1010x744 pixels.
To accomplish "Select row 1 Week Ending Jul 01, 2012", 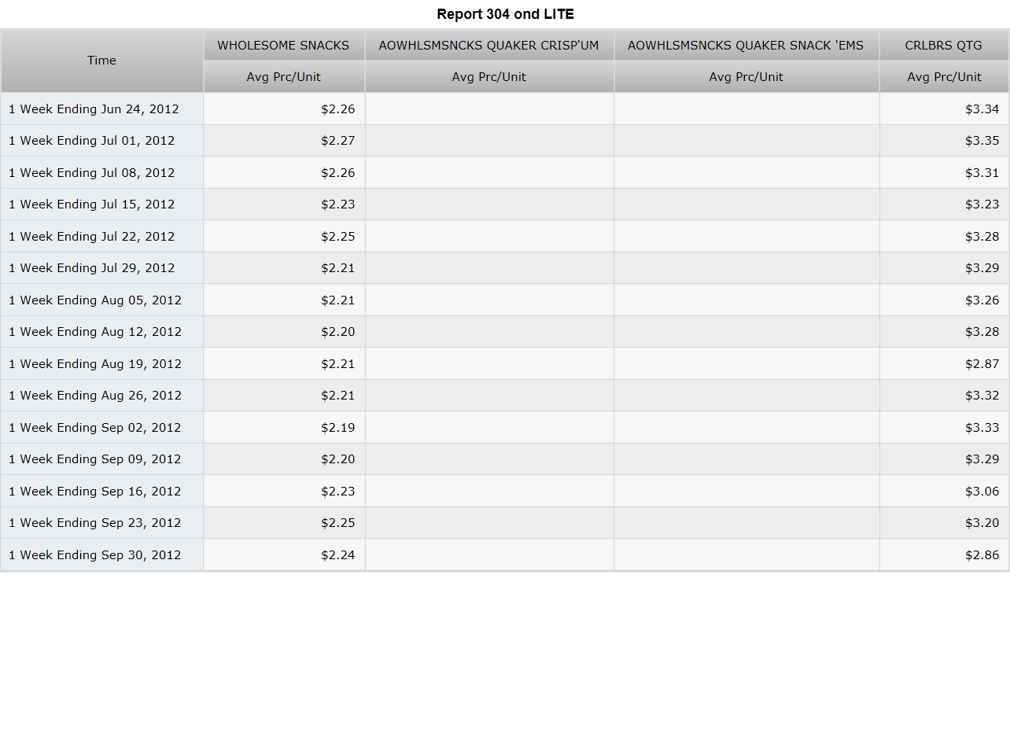I will pyautogui.click(x=505, y=141).
